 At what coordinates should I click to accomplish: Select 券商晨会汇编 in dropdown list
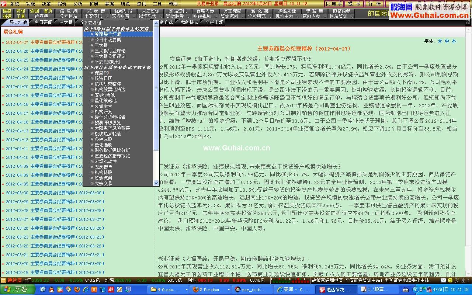click(x=118, y=34)
